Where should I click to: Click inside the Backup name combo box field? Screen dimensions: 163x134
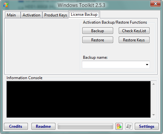point(116,65)
